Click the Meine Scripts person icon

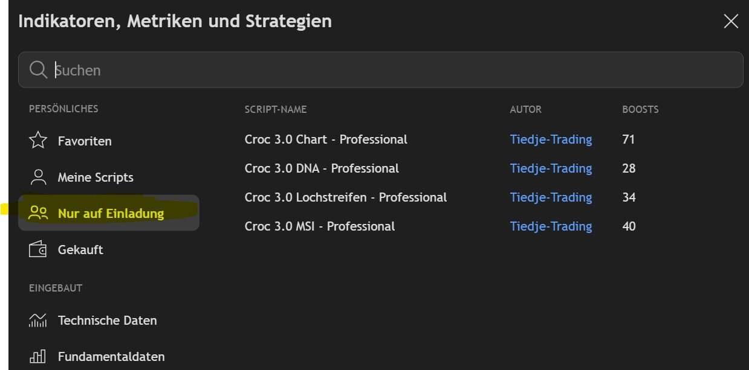(38, 177)
